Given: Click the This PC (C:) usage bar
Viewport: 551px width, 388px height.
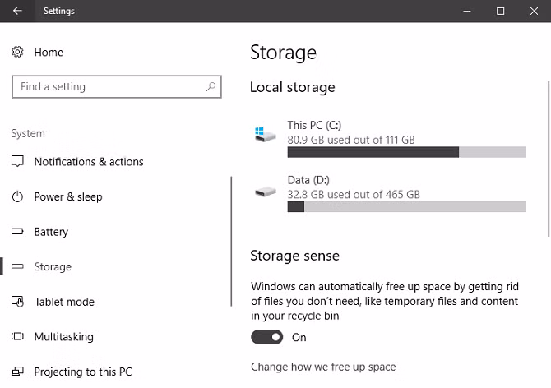Looking at the screenshot, I should (x=406, y=152).
